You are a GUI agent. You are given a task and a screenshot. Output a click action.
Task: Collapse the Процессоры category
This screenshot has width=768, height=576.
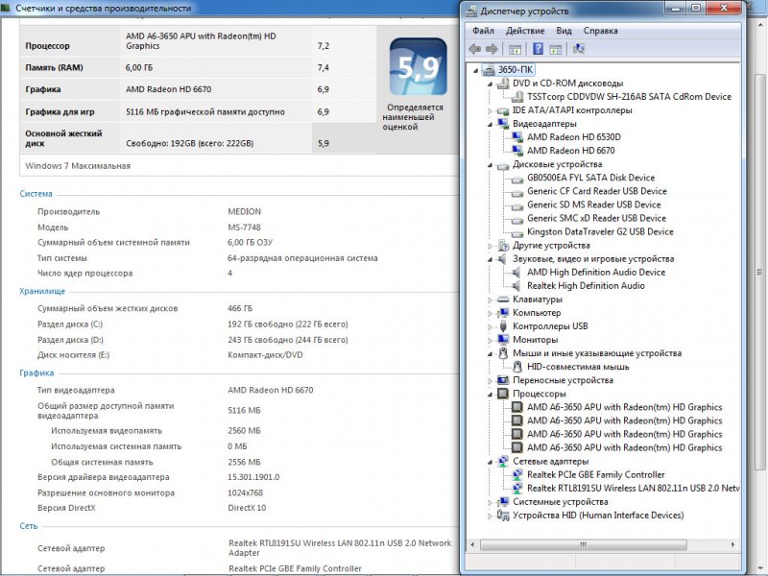coord(490,394)
